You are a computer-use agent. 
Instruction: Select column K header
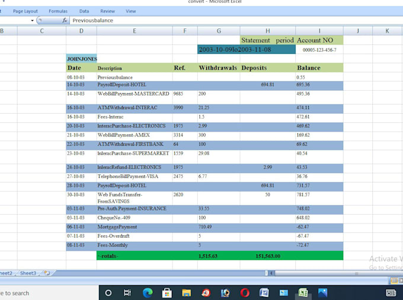tap(387, 31)
